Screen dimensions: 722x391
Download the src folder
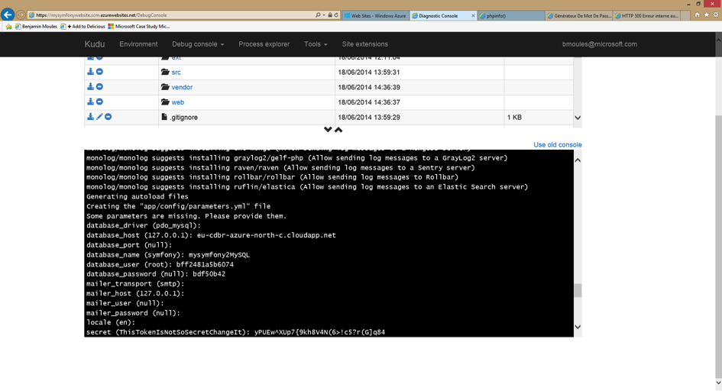(90, 72)
